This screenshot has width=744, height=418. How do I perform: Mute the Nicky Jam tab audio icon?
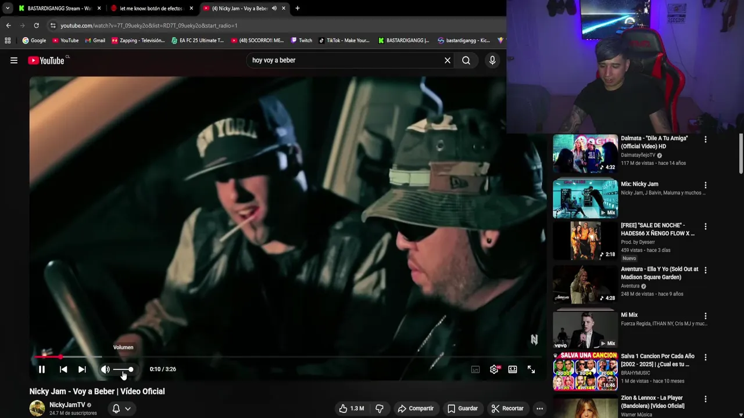274,8
